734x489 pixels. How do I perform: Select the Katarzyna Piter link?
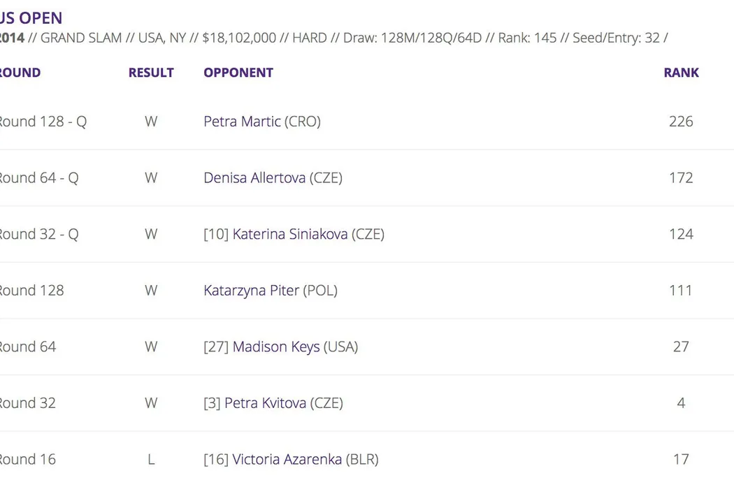point(251,291)
